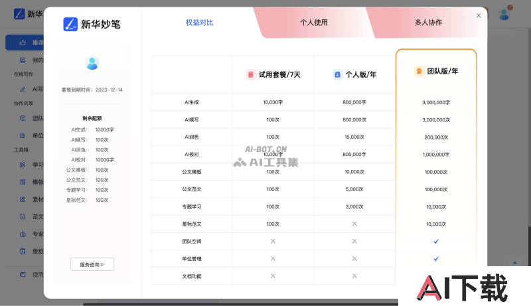Click the 星标范文 cross under 个人版
The width and height of the screenshot is (531, 306).
[354, 224]
